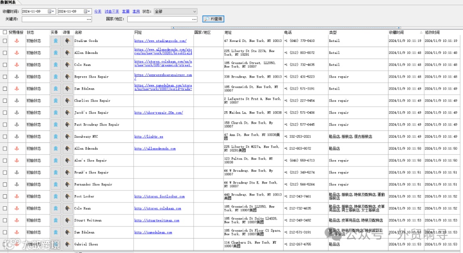The width and height of the screenshot is (463, 253).
Task: Open the stuartweitzman.com link
Action: tap(157, 220)
